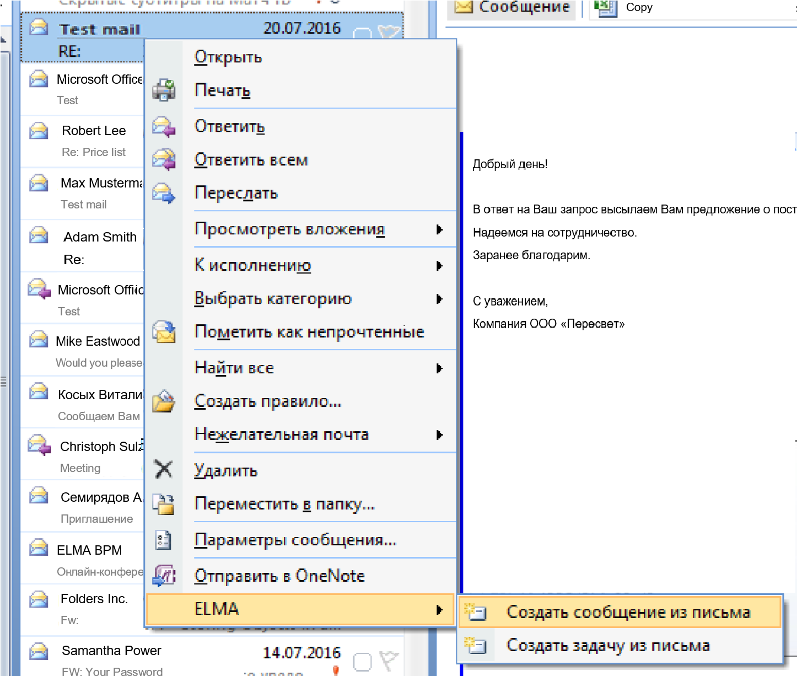Expand the Просмотреть вложения submenu
Screen dimensions: 797x676
pos(439,229)
